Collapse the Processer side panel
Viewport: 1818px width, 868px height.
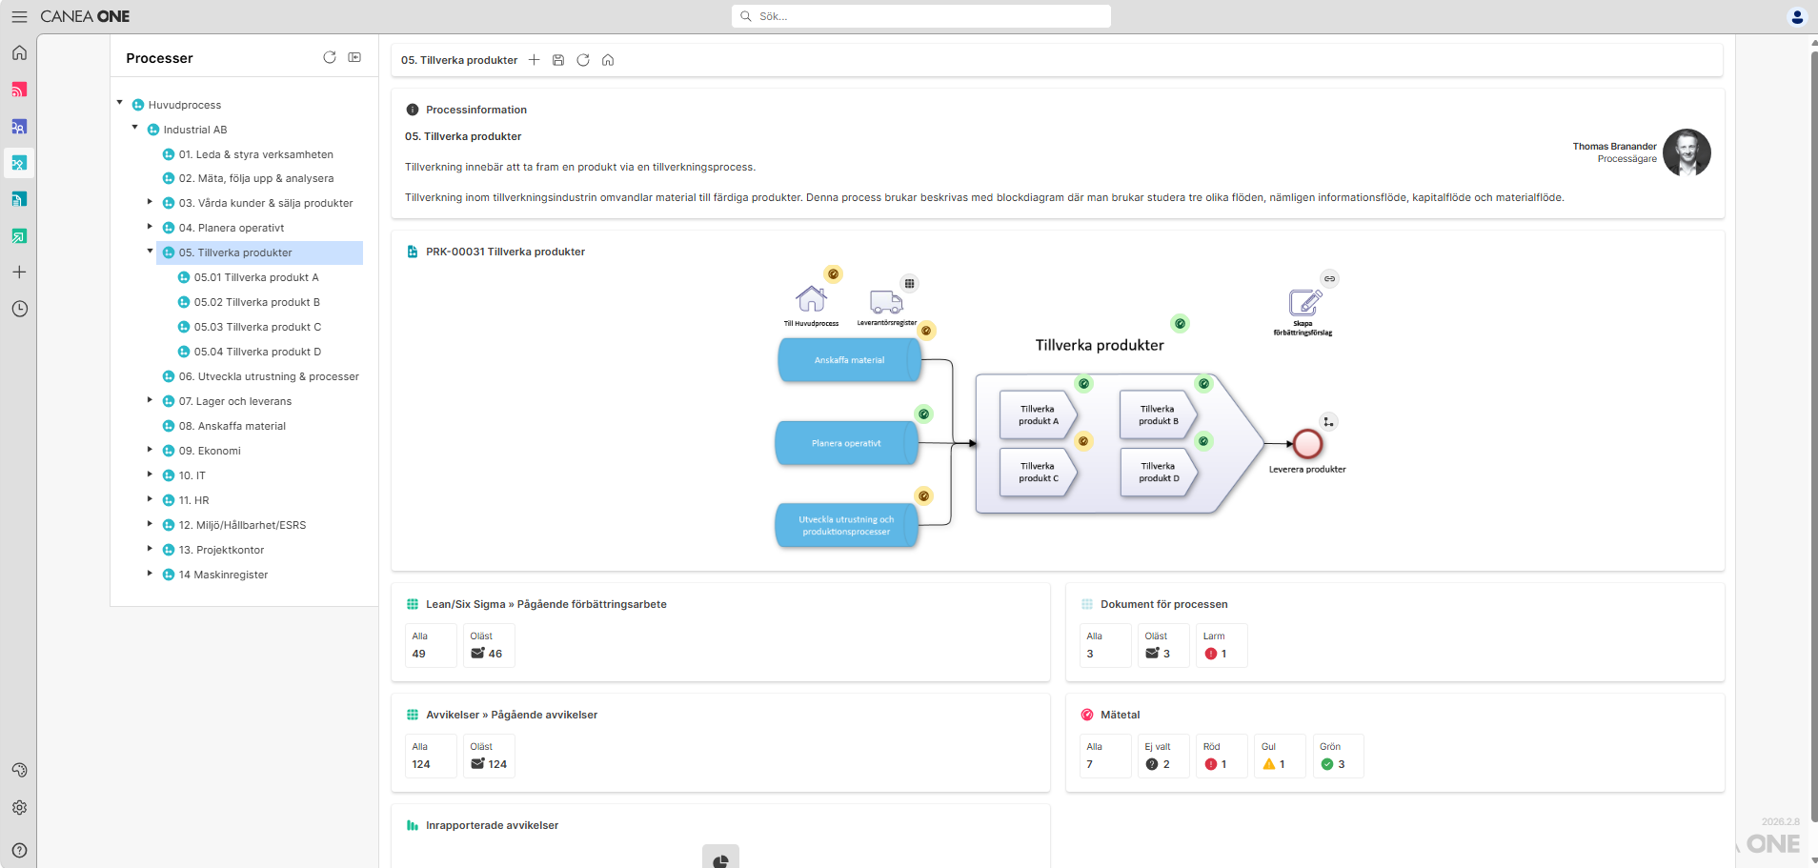point(354,57)
